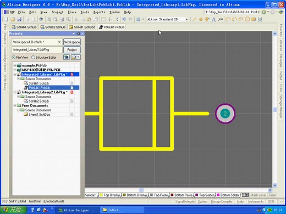Pin the Projects panel

coord(78,33)
